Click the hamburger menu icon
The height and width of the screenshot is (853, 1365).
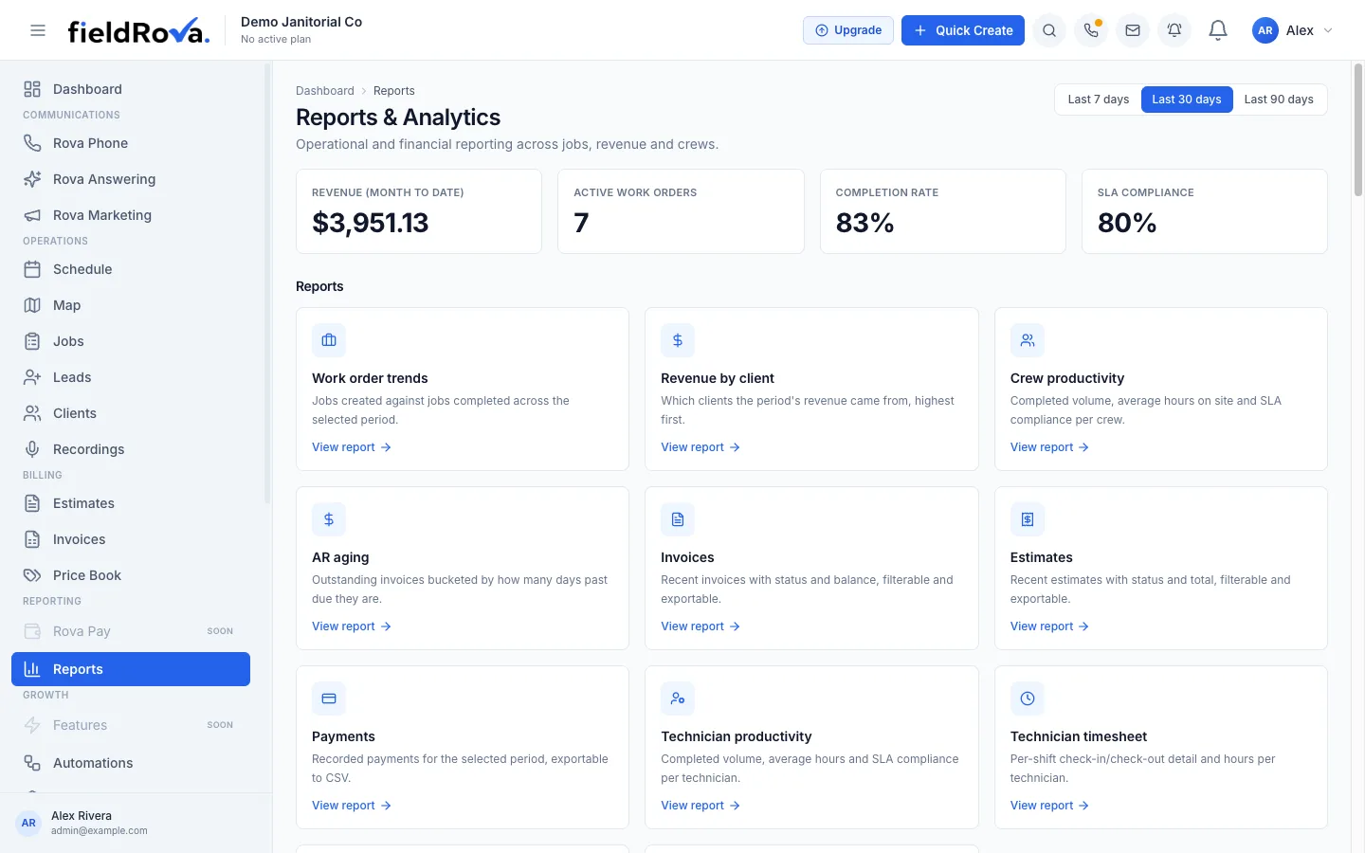point(38,30)
